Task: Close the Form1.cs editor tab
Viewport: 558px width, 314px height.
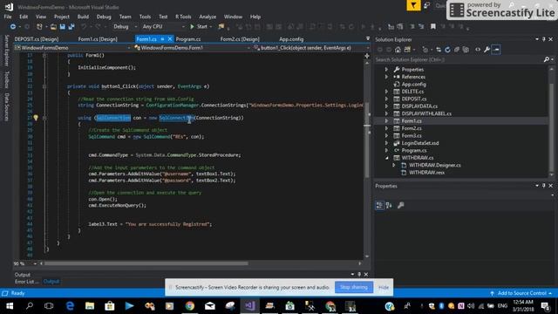Action: tap(170, 39)
